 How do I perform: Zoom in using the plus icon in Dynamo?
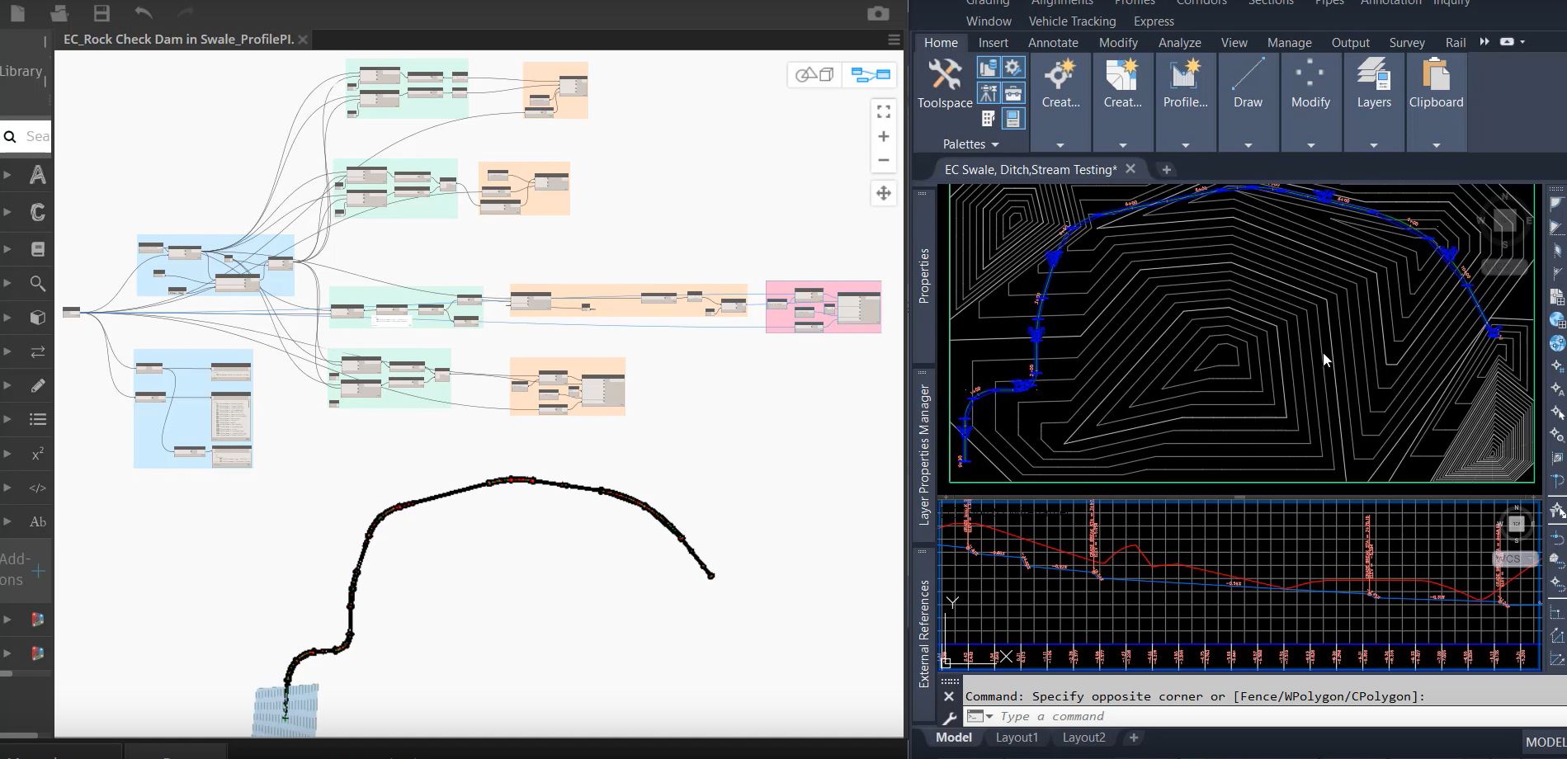pos(884,136)
